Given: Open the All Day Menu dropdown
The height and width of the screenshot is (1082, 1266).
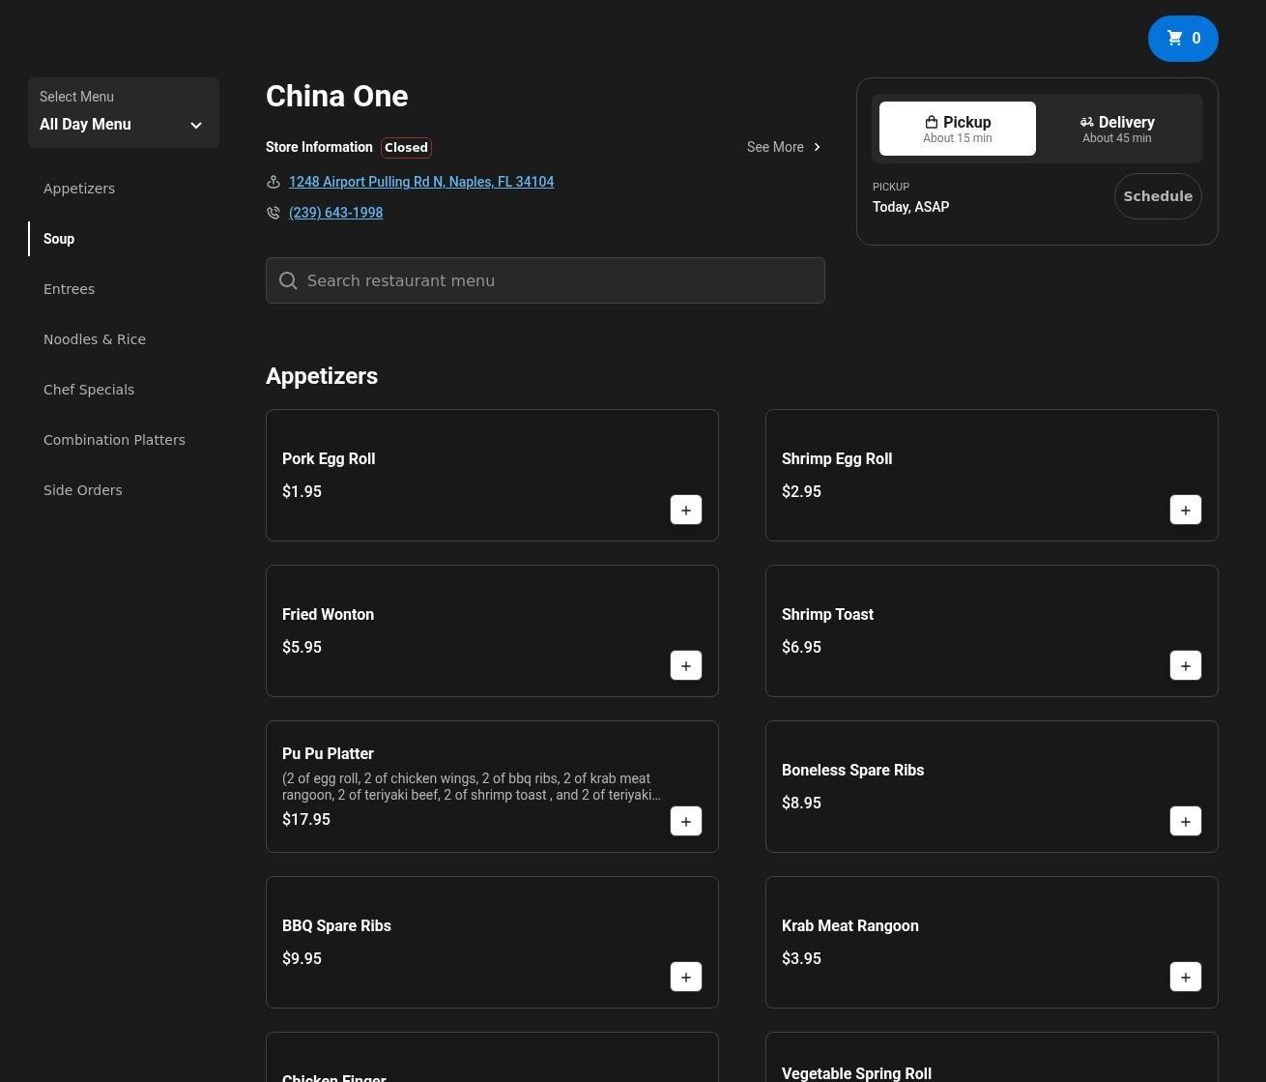Looking at the screenshot, I should [123, 113].
